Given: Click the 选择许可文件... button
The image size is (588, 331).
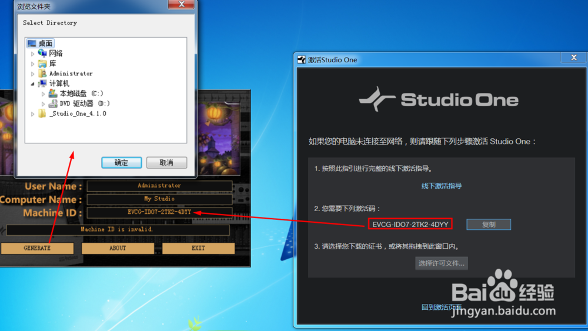Looking at the screenshot, I should pos(442,263).
